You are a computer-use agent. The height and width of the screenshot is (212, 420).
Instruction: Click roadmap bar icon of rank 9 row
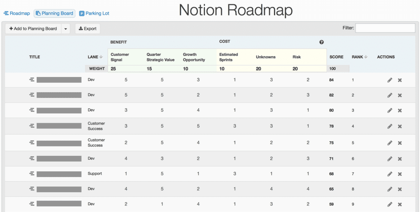(32, 204)
